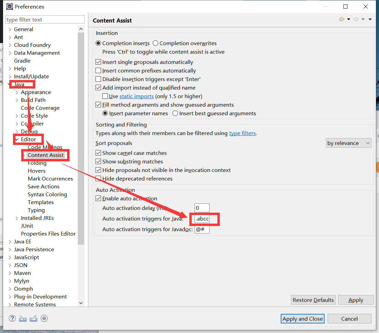Expand the Java EE node

coord(10,242)
